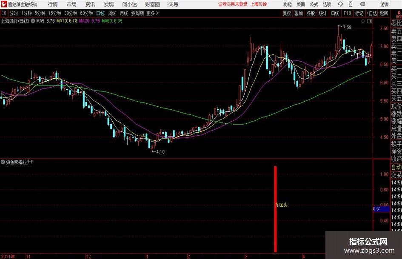Click the 返回 back button
This screenshot has height=259, width=402.
tap(384, 13)
